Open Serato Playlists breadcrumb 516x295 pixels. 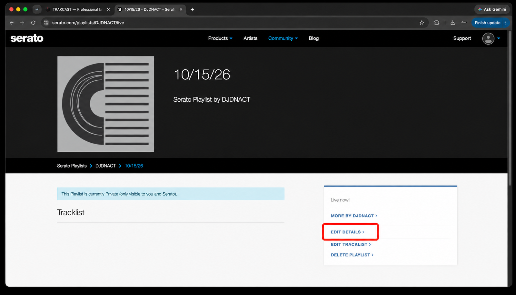pos(72,166)
